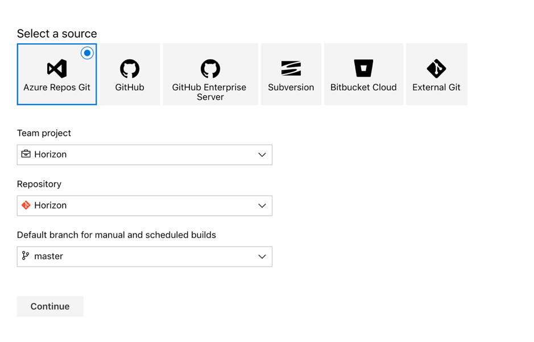
Task: Pick the GitHub Enterprise Server icon
Action: click(210, 68)
